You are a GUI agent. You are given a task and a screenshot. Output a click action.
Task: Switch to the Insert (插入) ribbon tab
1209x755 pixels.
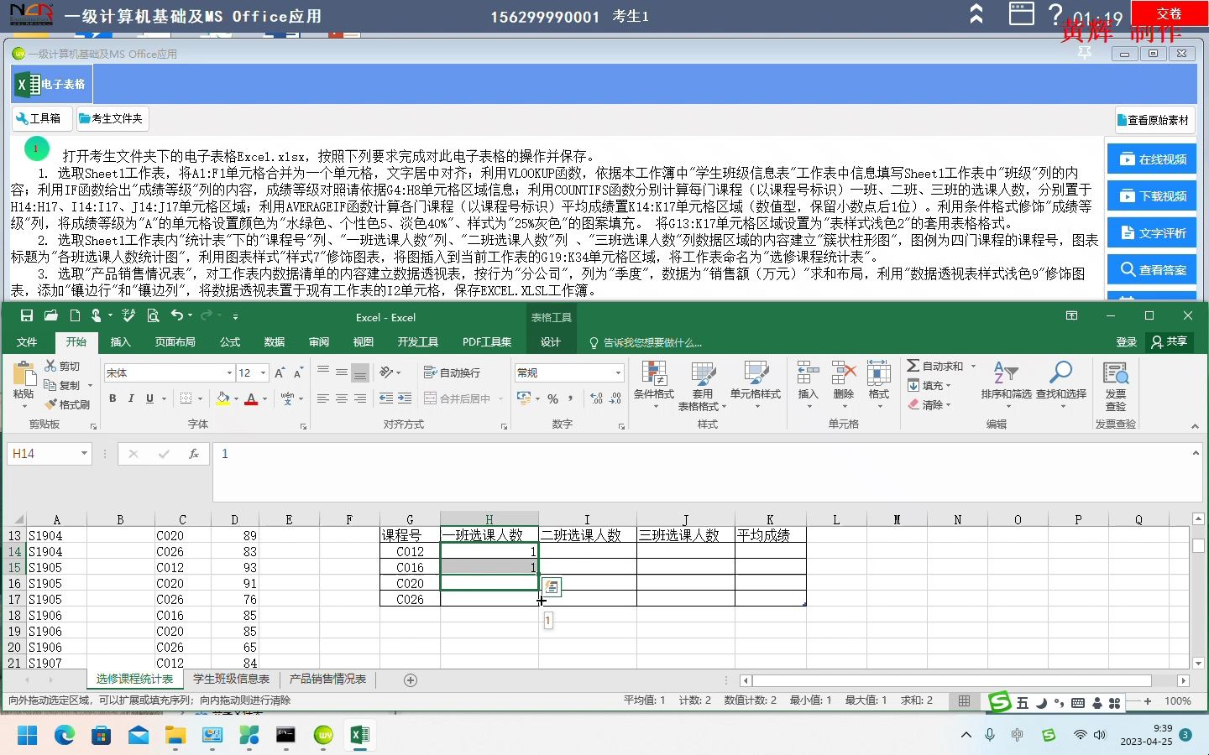pyautogui.click(x=121, y=342)
